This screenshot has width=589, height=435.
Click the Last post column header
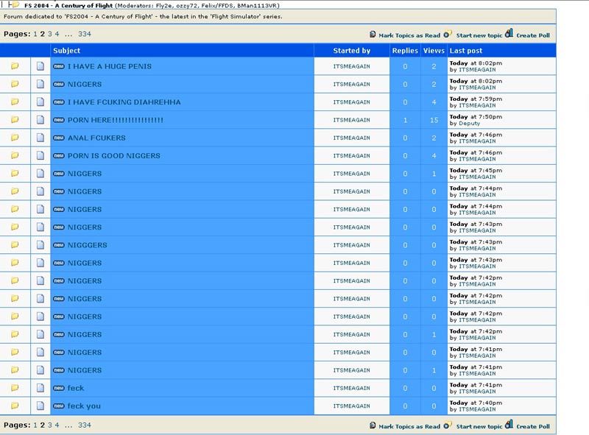(466, 51)
